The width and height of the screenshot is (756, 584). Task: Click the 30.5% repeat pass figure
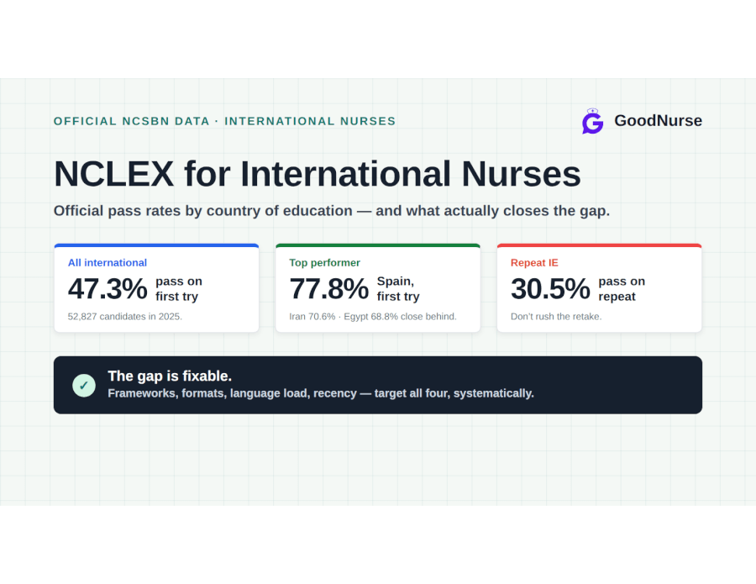[550, 289]
